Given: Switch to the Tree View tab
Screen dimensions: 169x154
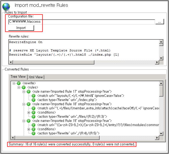Looking at the screenshot, I should [x=18, y=77].
